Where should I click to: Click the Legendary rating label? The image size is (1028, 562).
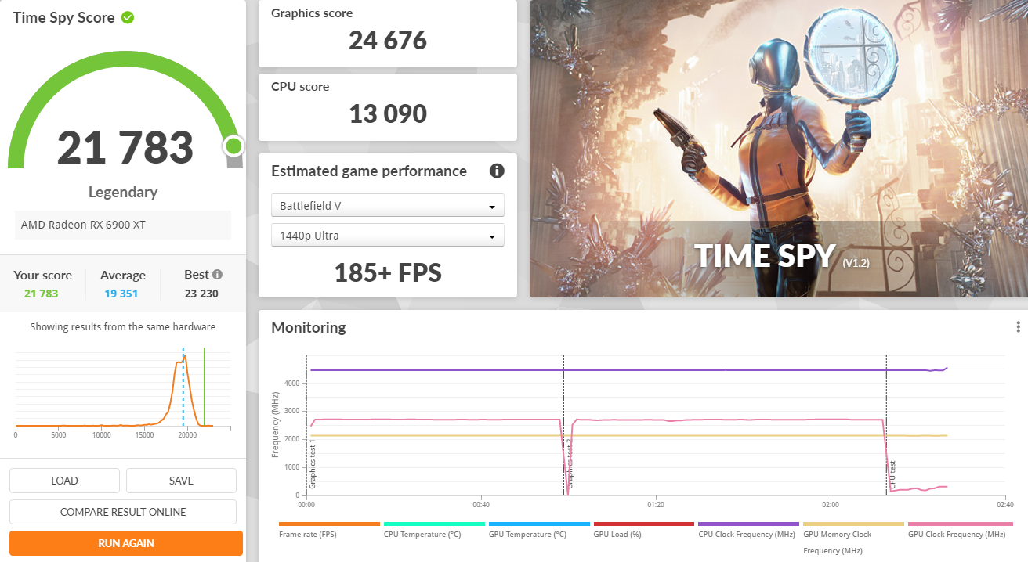click(123, 192)
